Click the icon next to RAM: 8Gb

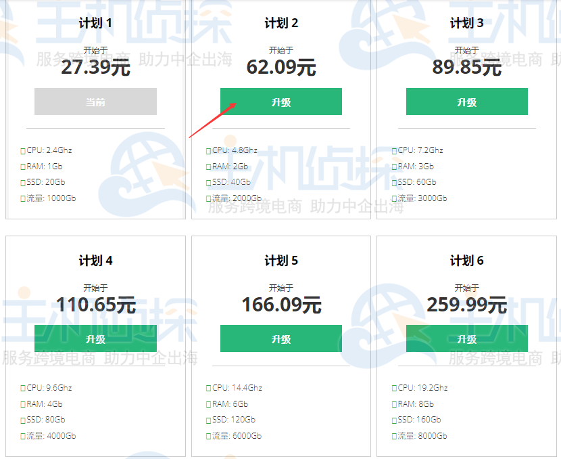[394, 403]
